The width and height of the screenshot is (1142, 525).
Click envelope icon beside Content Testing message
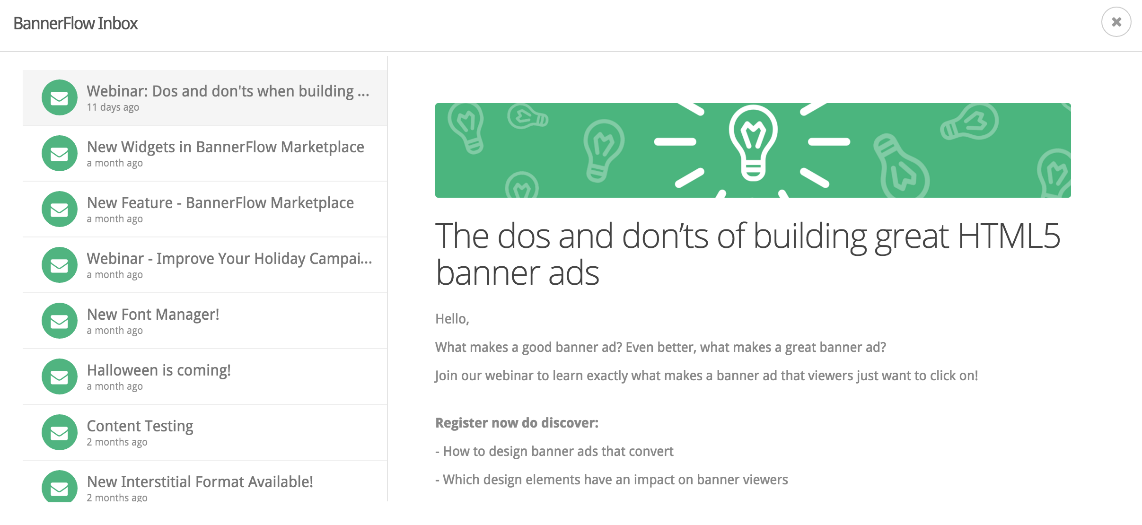[59, 432]
